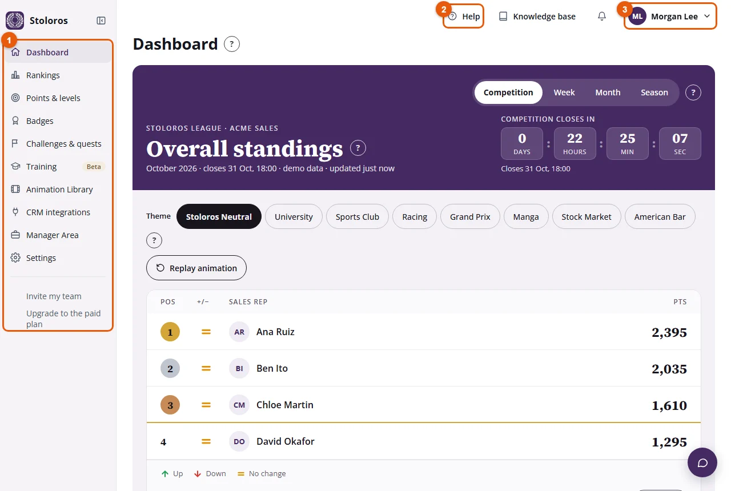Switch theme to Sports Club
Image resolution: width=731 pixels, height=491 pixels.
tap(358, 216)
